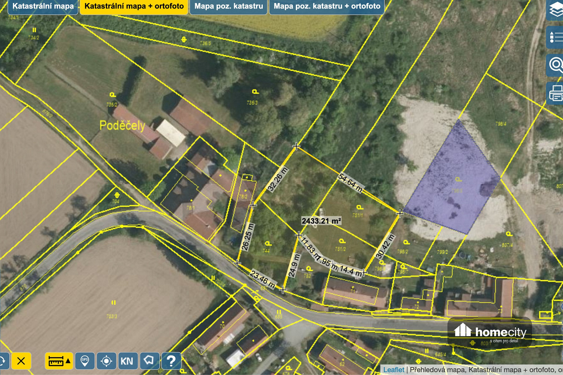This screenshot has height=375, width=563.
Task: Open the Leaflet attribution link
Action: [393, 370]
